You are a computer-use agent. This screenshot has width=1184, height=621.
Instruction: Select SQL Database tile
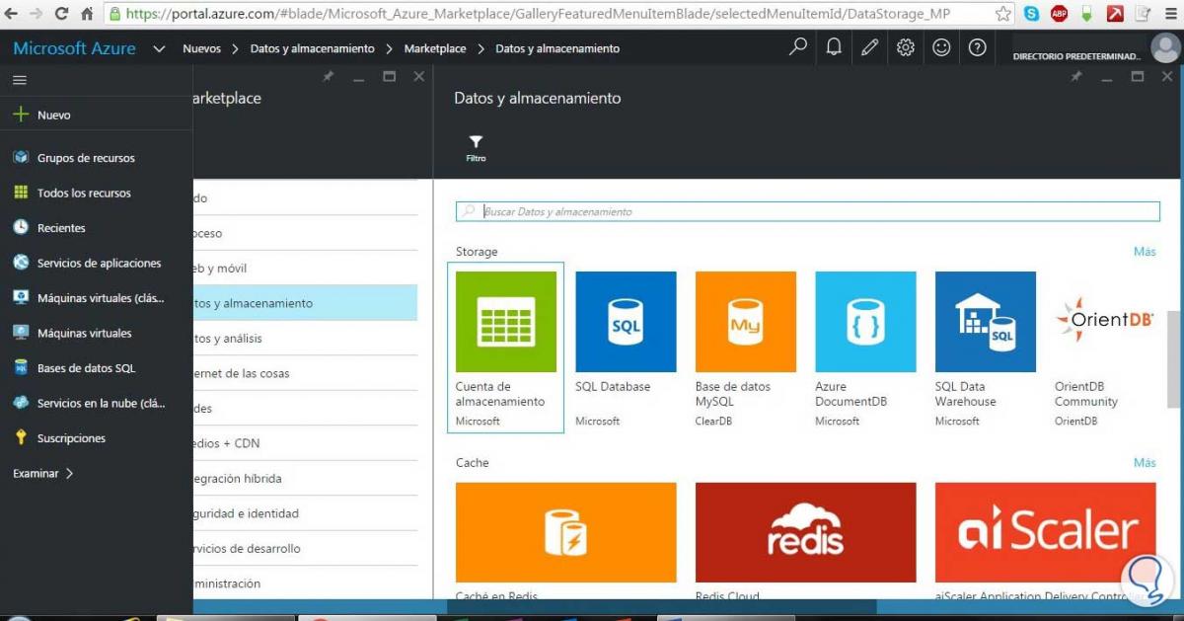tap(626, 348)
